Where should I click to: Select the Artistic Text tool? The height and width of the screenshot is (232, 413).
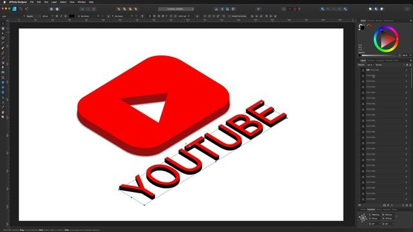[x=3, y=97]
